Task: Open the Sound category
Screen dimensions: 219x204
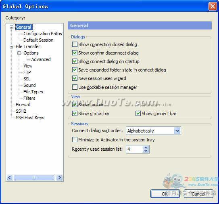Action: [29, 85]
